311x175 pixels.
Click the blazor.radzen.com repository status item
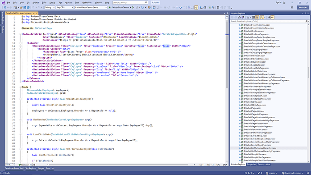pos(293,173)
